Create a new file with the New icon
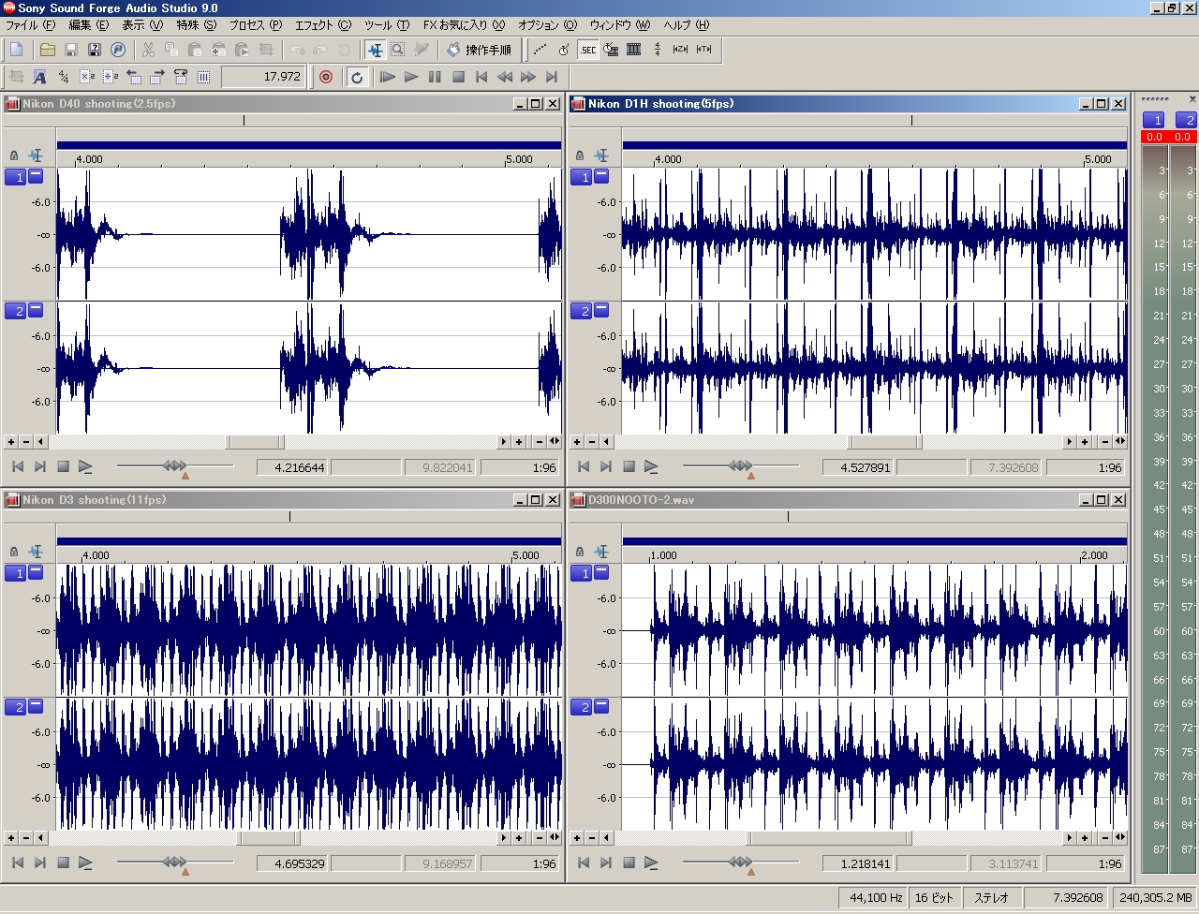This screenshot has height=914, width=1199. tap(17, 50)
